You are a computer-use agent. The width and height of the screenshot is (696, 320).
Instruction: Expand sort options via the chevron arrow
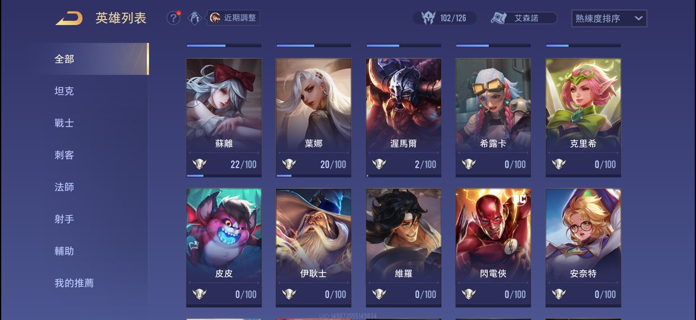click(639, 19)
